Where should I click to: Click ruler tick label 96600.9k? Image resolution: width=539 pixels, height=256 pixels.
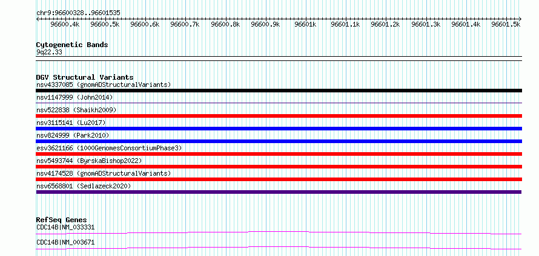265,24
